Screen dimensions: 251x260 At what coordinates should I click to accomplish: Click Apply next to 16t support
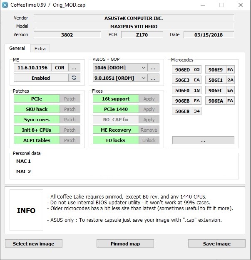click(x=149, y=99)
